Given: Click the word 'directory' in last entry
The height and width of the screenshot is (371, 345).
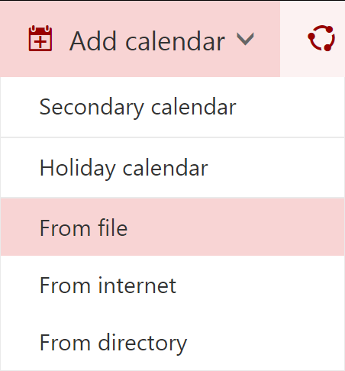Looking at the screenshot, I should coord(143,344).
